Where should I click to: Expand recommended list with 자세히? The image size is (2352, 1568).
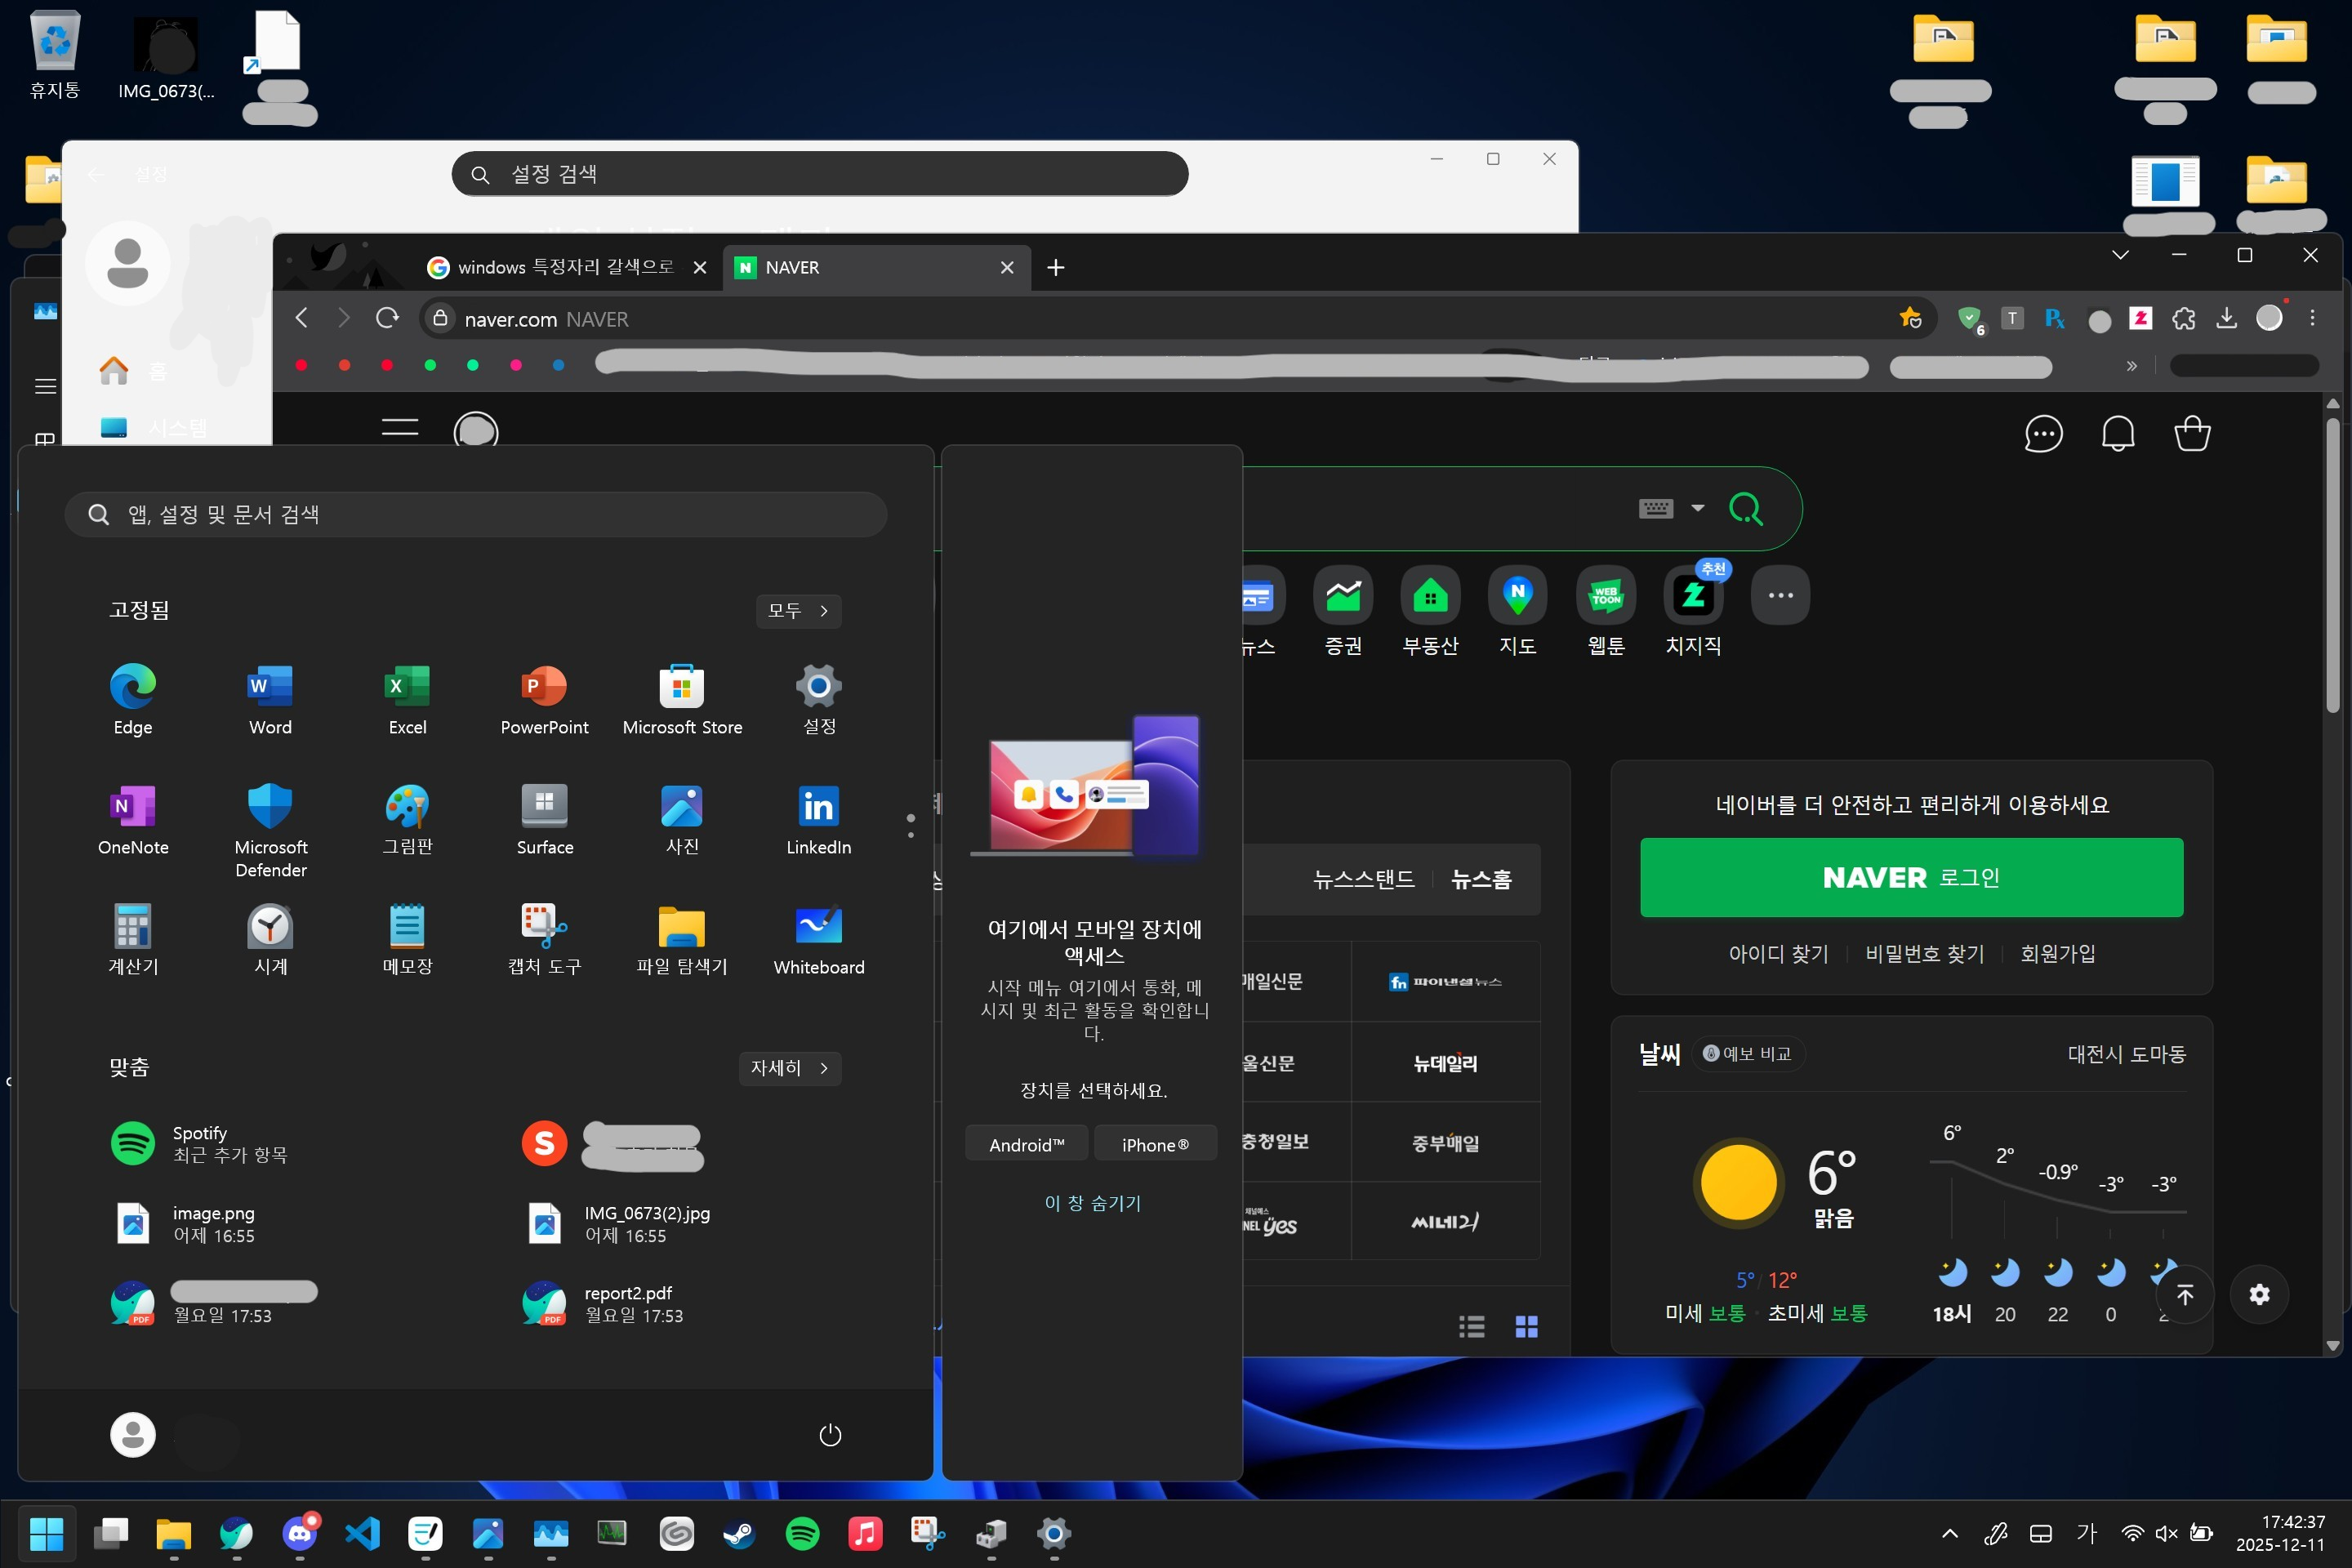[x=790, y=1067]
